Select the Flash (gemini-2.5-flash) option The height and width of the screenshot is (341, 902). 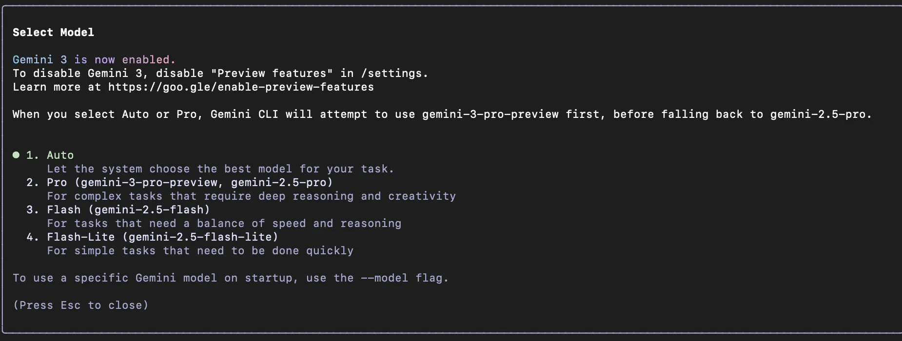point(128,209)
